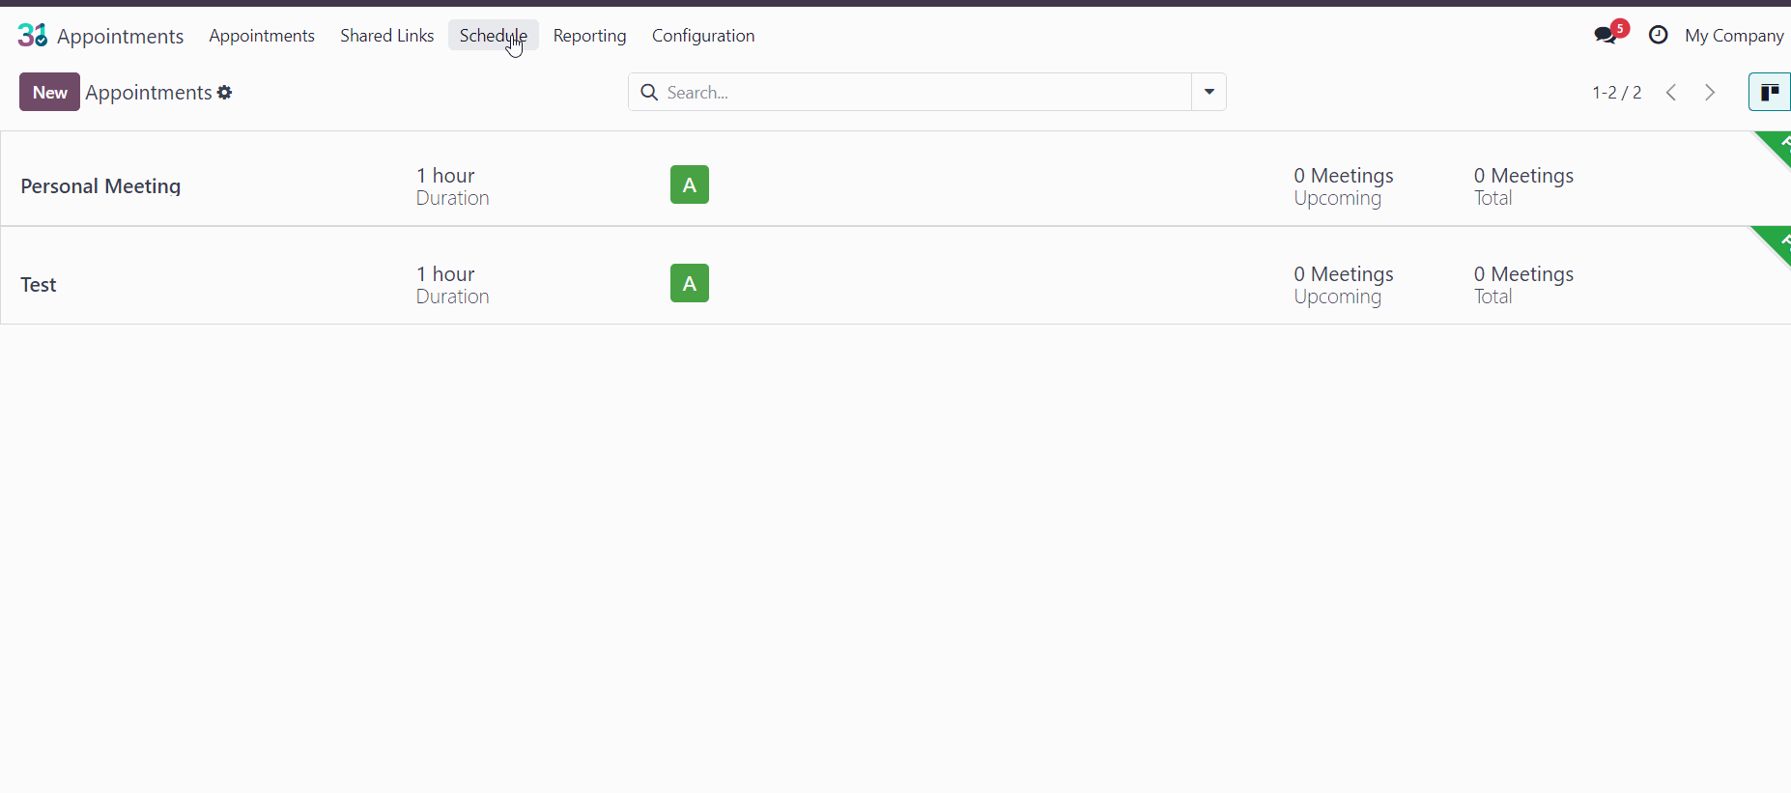This screenshot has height=793, width=1791.
Task: Open the Schedule menu
Action: 494,36
